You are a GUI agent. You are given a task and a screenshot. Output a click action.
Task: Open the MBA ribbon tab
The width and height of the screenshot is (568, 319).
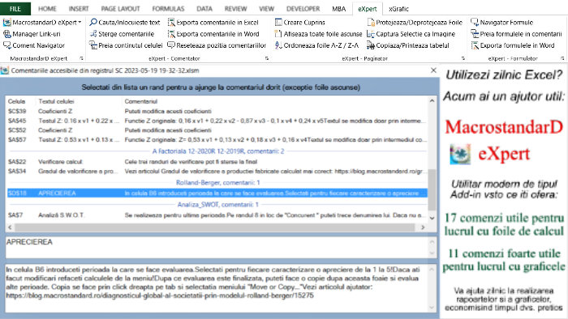point(338,9)
